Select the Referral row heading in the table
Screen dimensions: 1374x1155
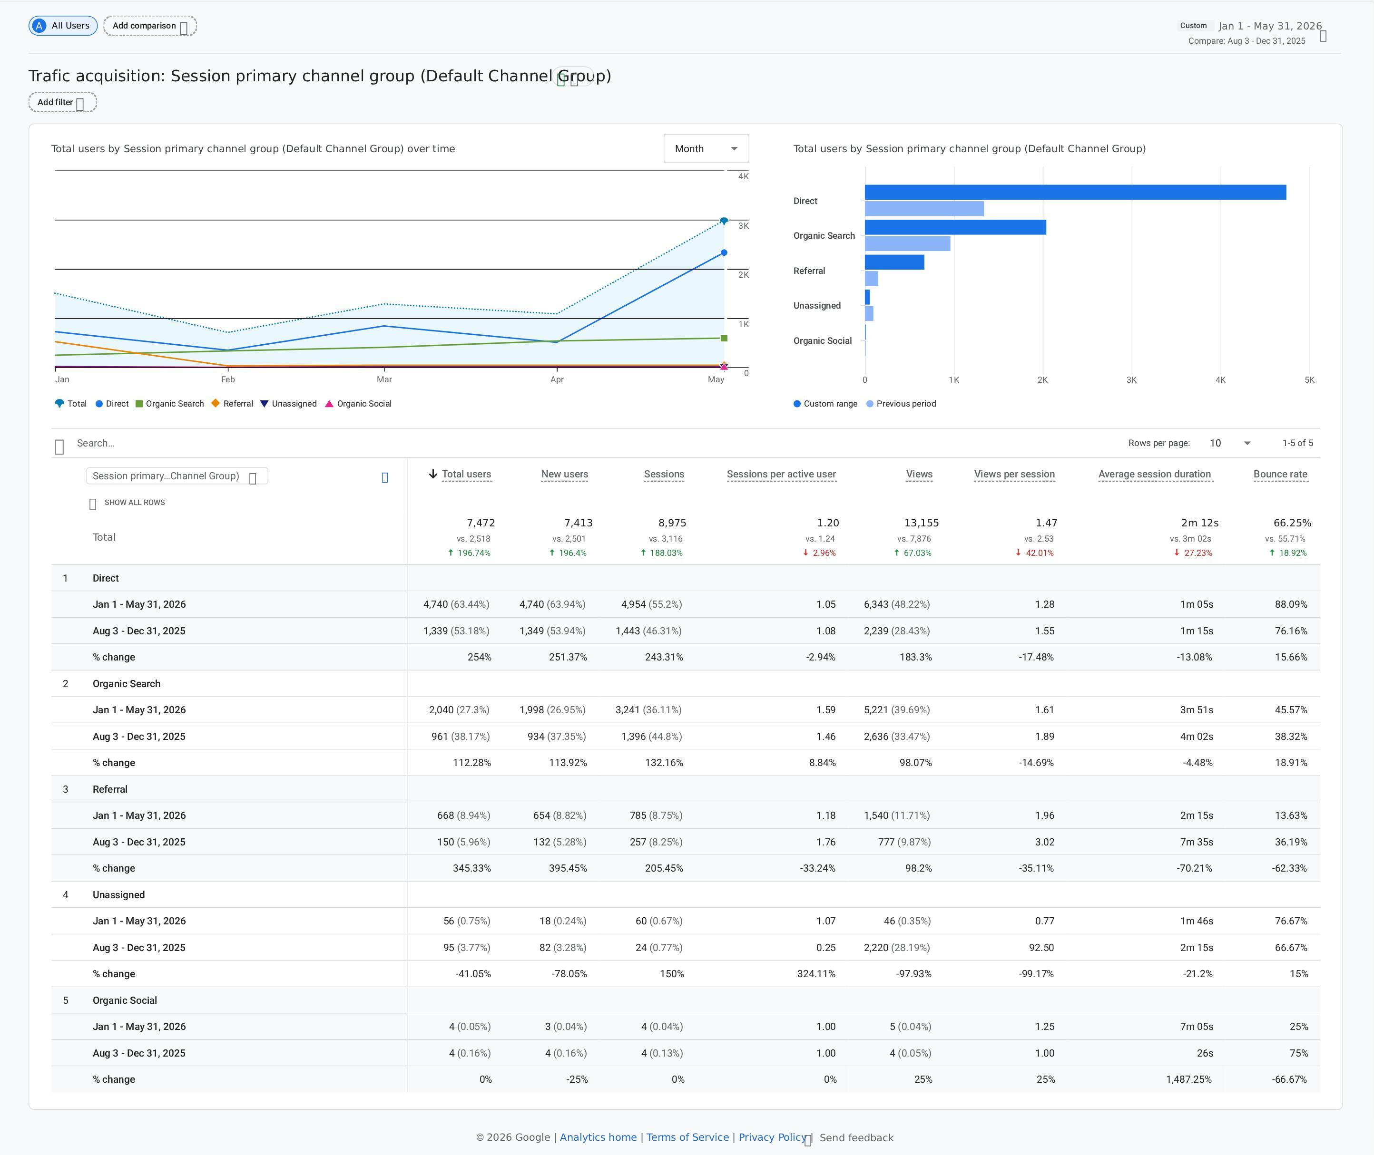click(110, 789)
